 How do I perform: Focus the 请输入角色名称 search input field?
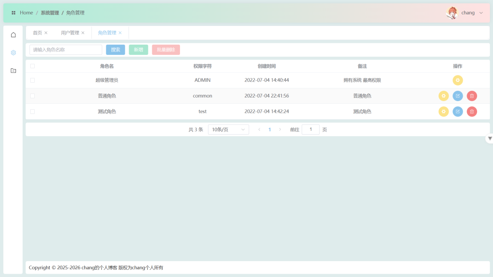click(66, 50)
